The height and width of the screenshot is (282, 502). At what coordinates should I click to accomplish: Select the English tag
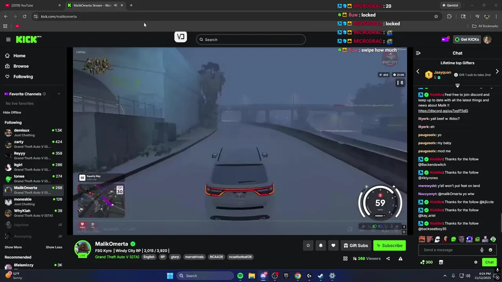pos(149,257)
